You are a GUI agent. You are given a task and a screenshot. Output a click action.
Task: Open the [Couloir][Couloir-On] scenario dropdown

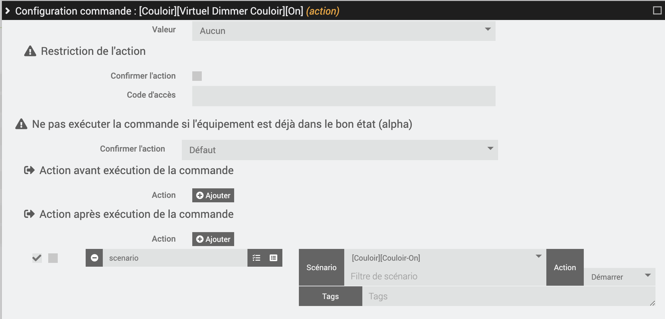pos(445,258)
